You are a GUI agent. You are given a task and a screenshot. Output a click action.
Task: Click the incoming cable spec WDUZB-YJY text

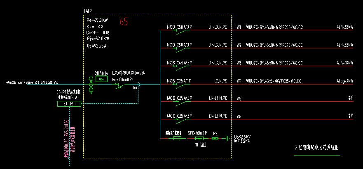tap(32, 82)
